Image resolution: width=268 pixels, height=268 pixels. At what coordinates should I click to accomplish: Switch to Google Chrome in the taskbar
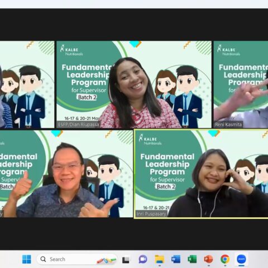point(225,259)
